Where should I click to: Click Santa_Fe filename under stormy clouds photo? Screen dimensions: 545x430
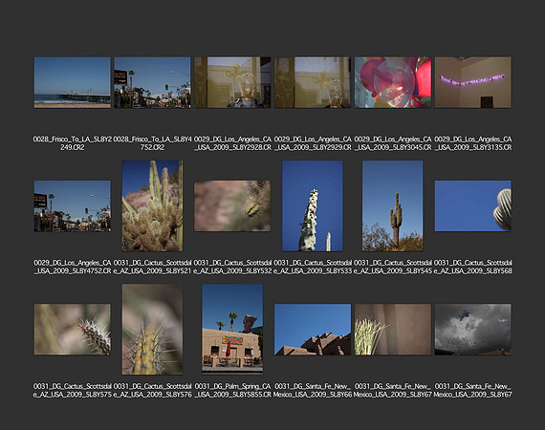[x=472, y=390]
